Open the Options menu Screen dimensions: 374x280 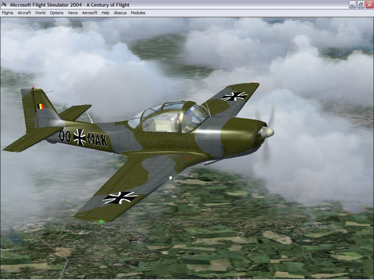[x=57, y=13]
